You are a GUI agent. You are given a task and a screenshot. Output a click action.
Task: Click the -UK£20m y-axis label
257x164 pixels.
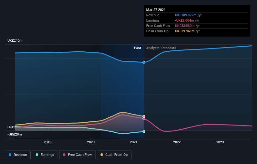click(x=15, y=134)
